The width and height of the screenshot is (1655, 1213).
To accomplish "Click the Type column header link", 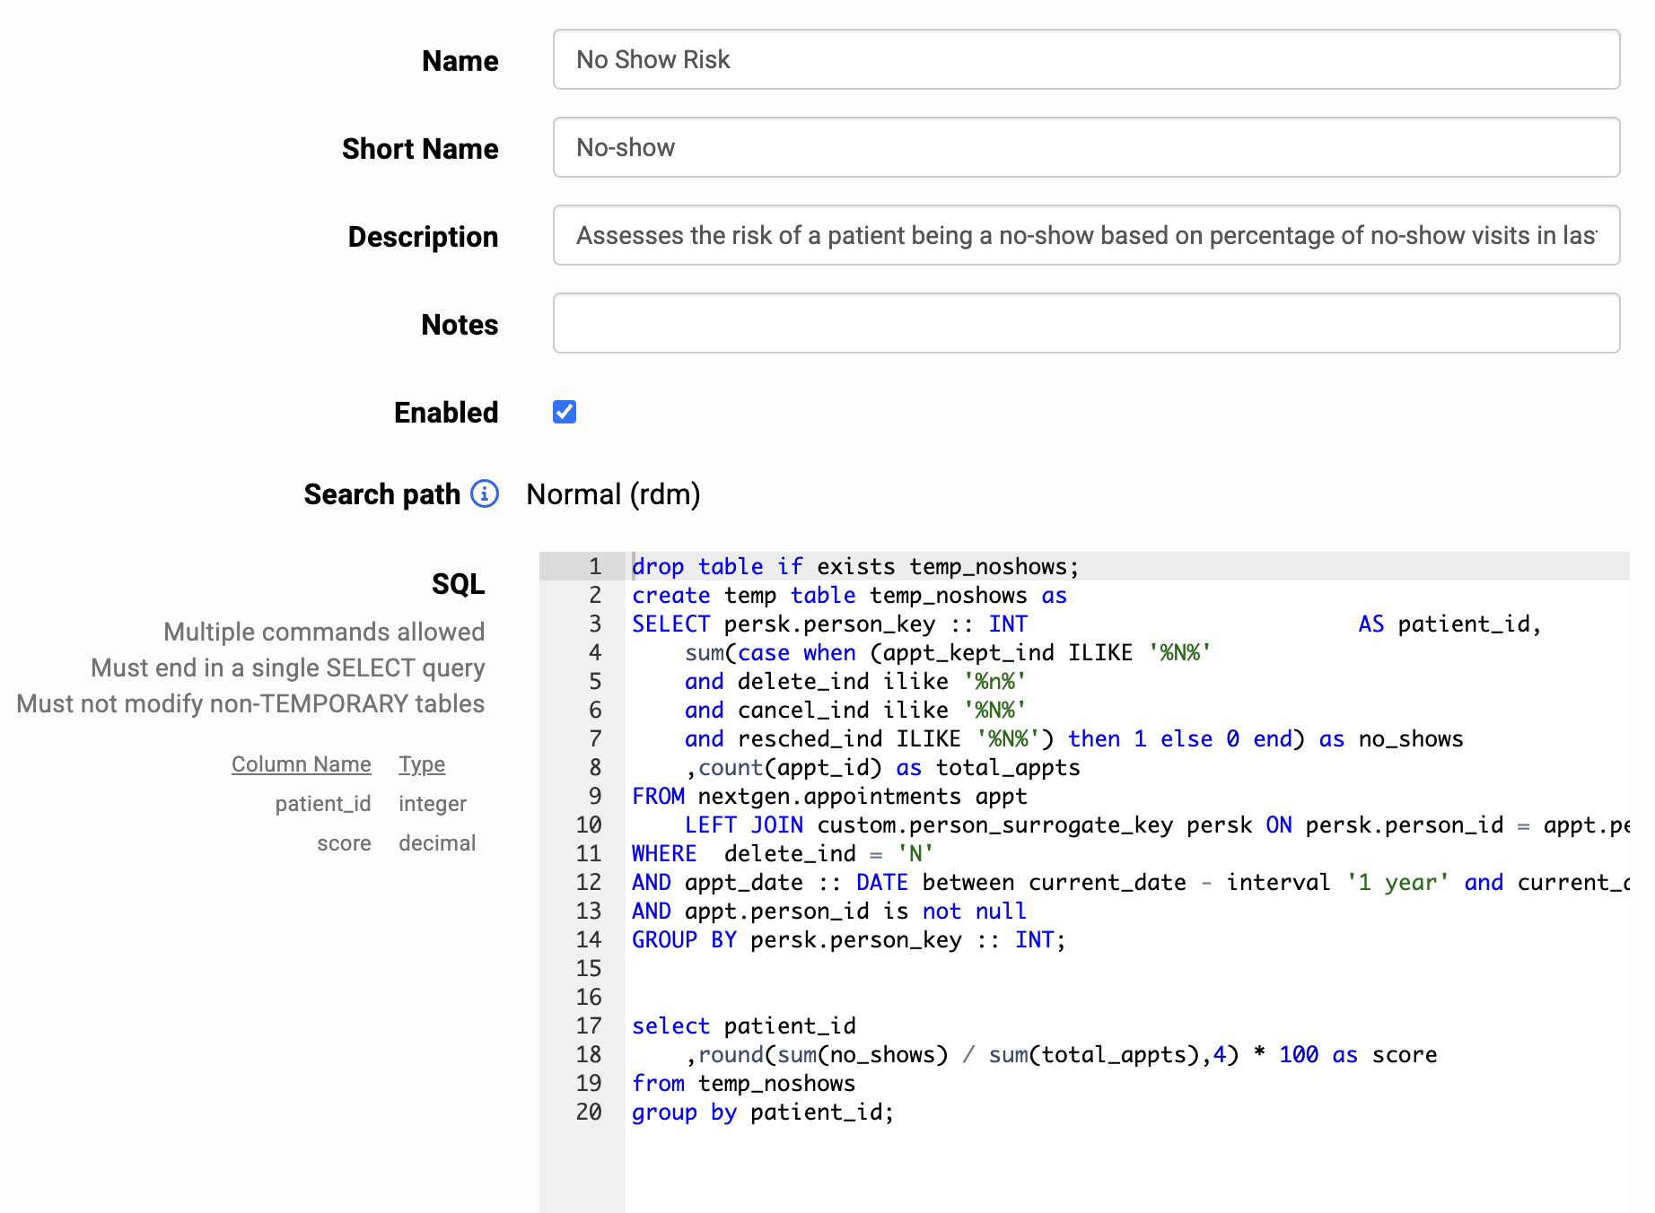I will pos(422,764).
